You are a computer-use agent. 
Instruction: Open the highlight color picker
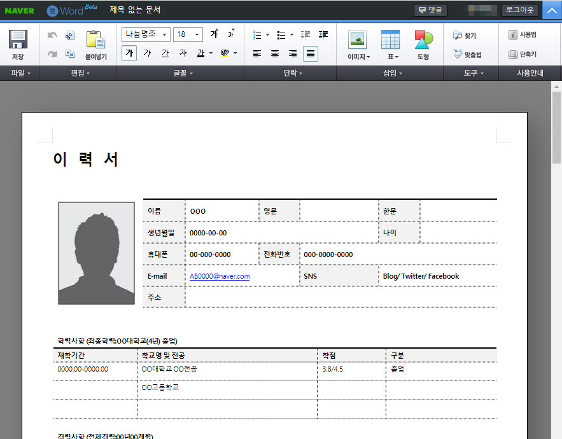point(223,53)
